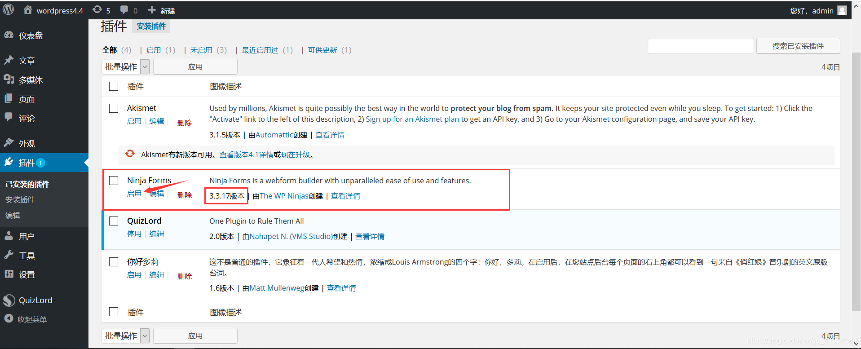
Task: Open the WordPress logo menu
Action: [x=8, y=10]
